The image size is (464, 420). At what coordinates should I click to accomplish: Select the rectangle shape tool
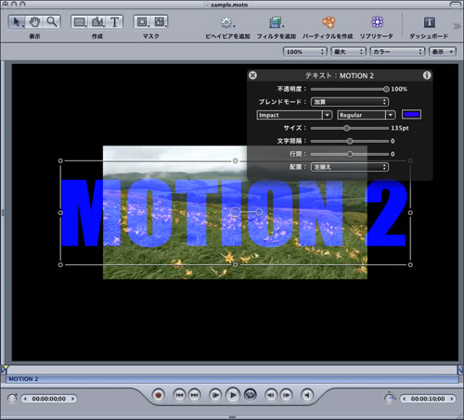pyautogui.click(x=80, y=22)
